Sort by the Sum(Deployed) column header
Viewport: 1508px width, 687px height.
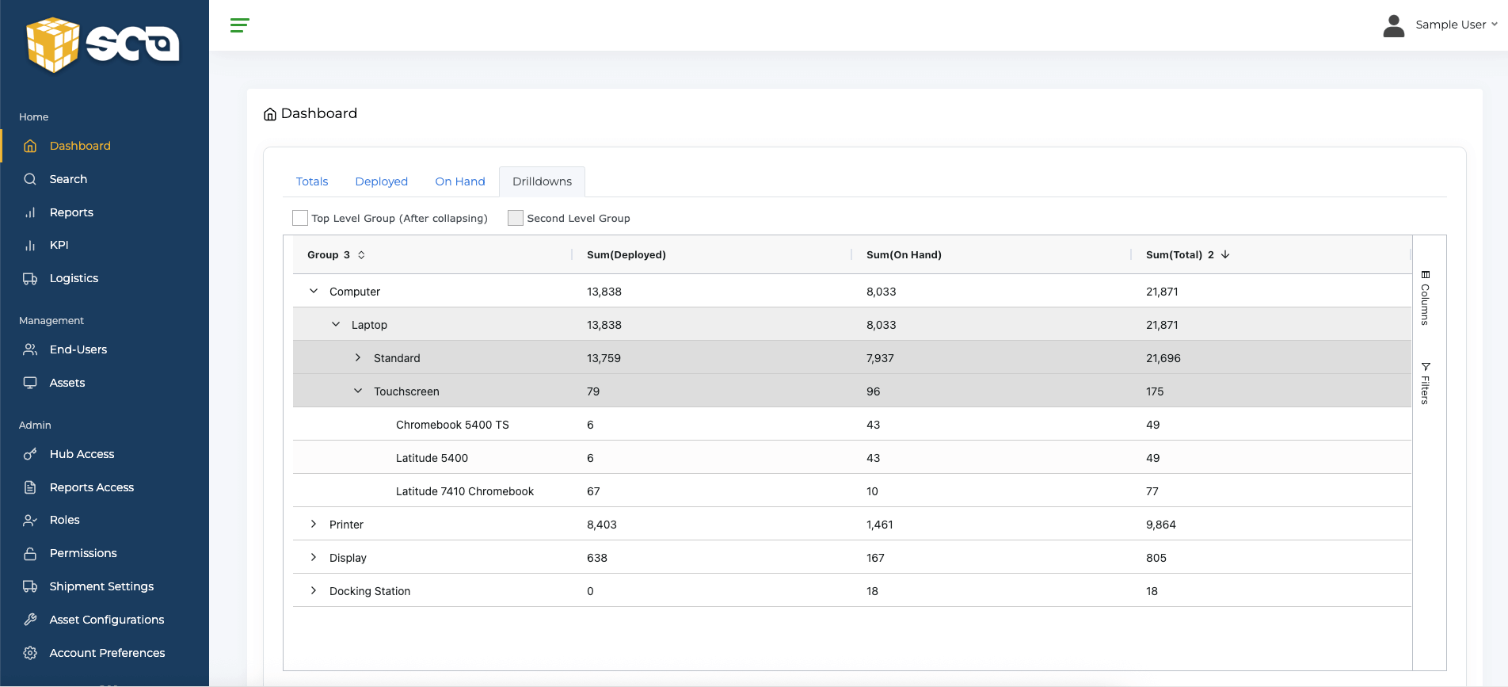[x=626, y=254]
